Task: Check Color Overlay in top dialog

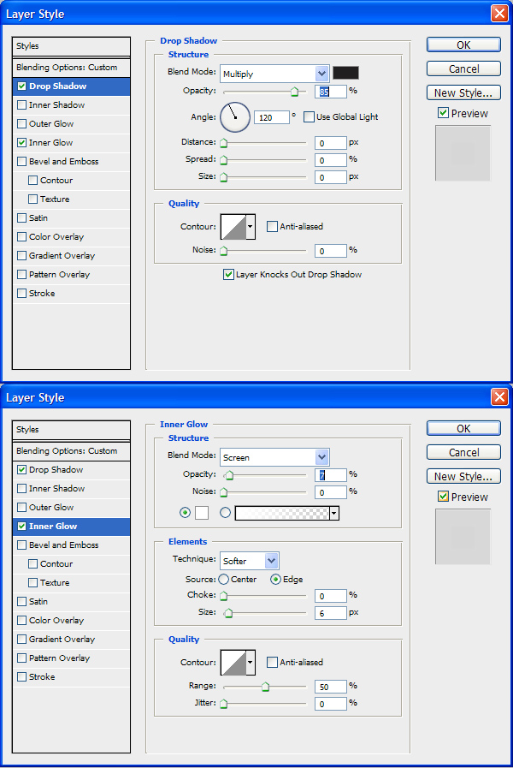Action: (21, 236)
